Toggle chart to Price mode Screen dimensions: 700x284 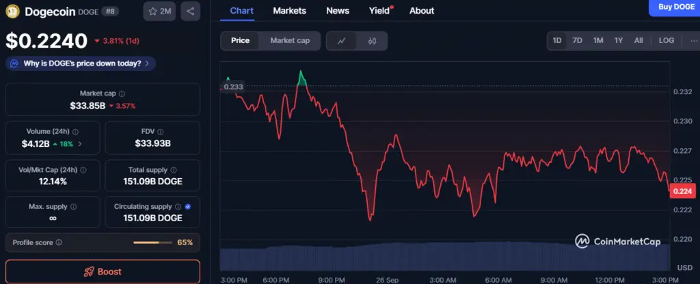240,40
